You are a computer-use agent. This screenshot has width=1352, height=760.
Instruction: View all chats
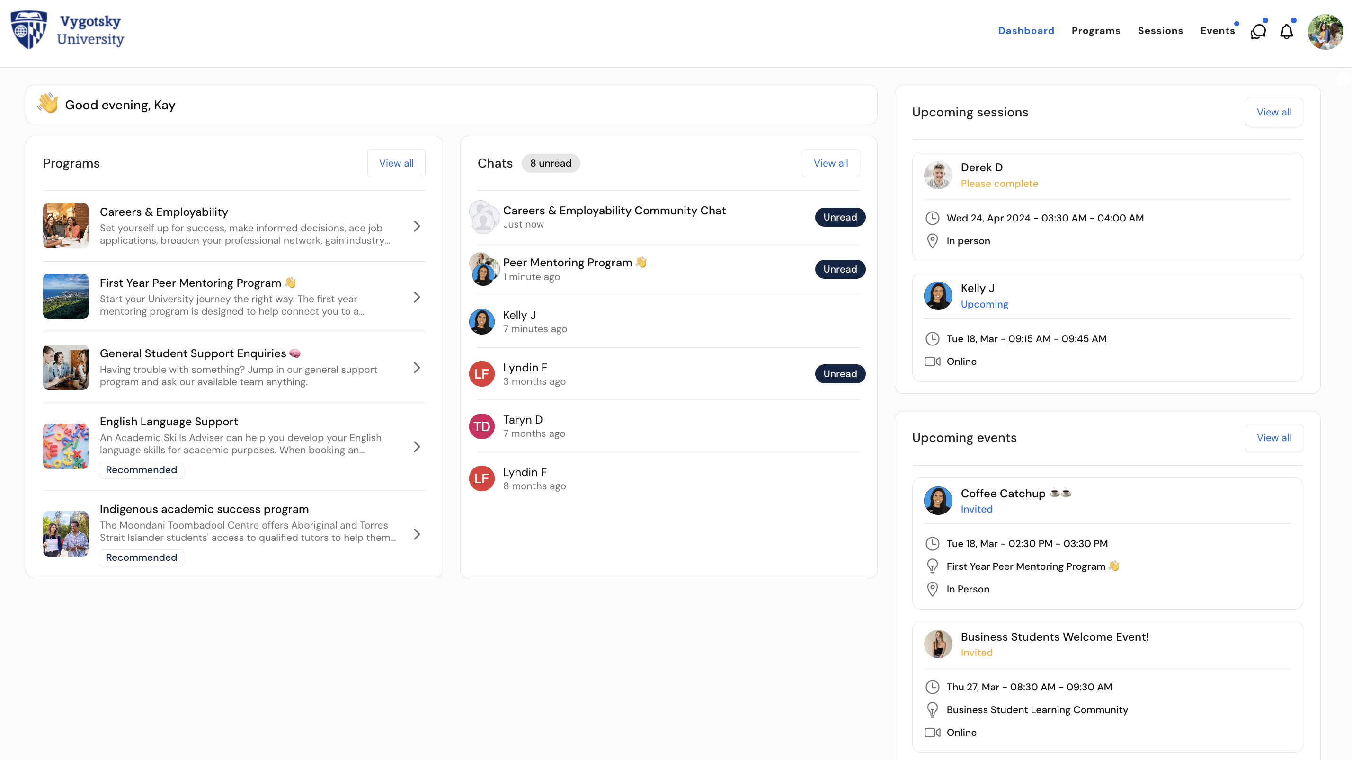pyautogui.click(x=831, y=163)
